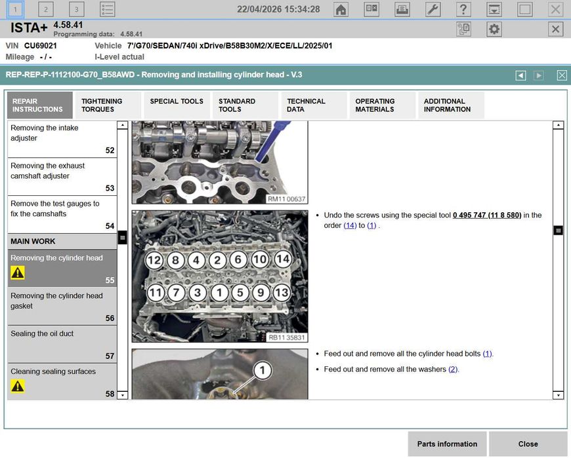571x458 pixels.
Task: Select step 52 Removing the intake adjuster
Action: click(62, 139)
